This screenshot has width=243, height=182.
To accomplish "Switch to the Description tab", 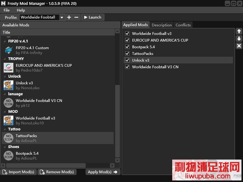I will [162, 25].
